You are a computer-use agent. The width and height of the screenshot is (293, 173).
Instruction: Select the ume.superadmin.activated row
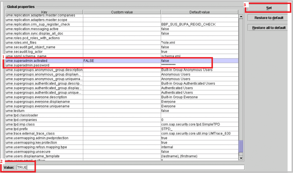(43, 61)
